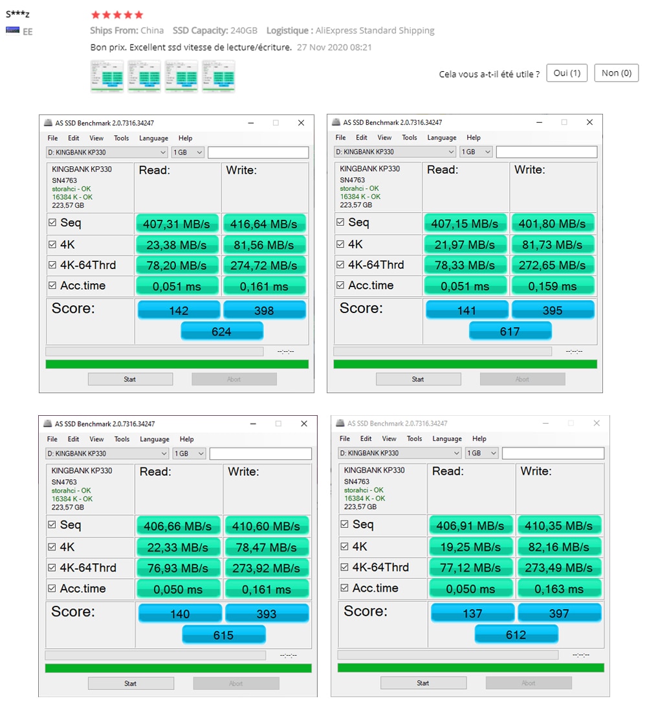647x701 pixels.
Task: Click the 0,163 ms write access time
Action: pos(559,588)
